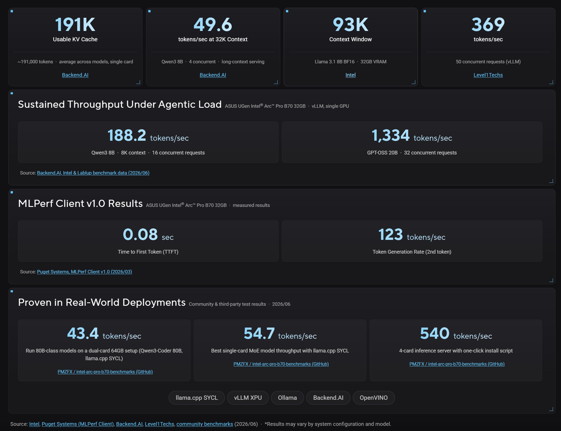Click the Token Generation Rate (2nd token) label
The image size is (561, 431).
click(412, 252)
